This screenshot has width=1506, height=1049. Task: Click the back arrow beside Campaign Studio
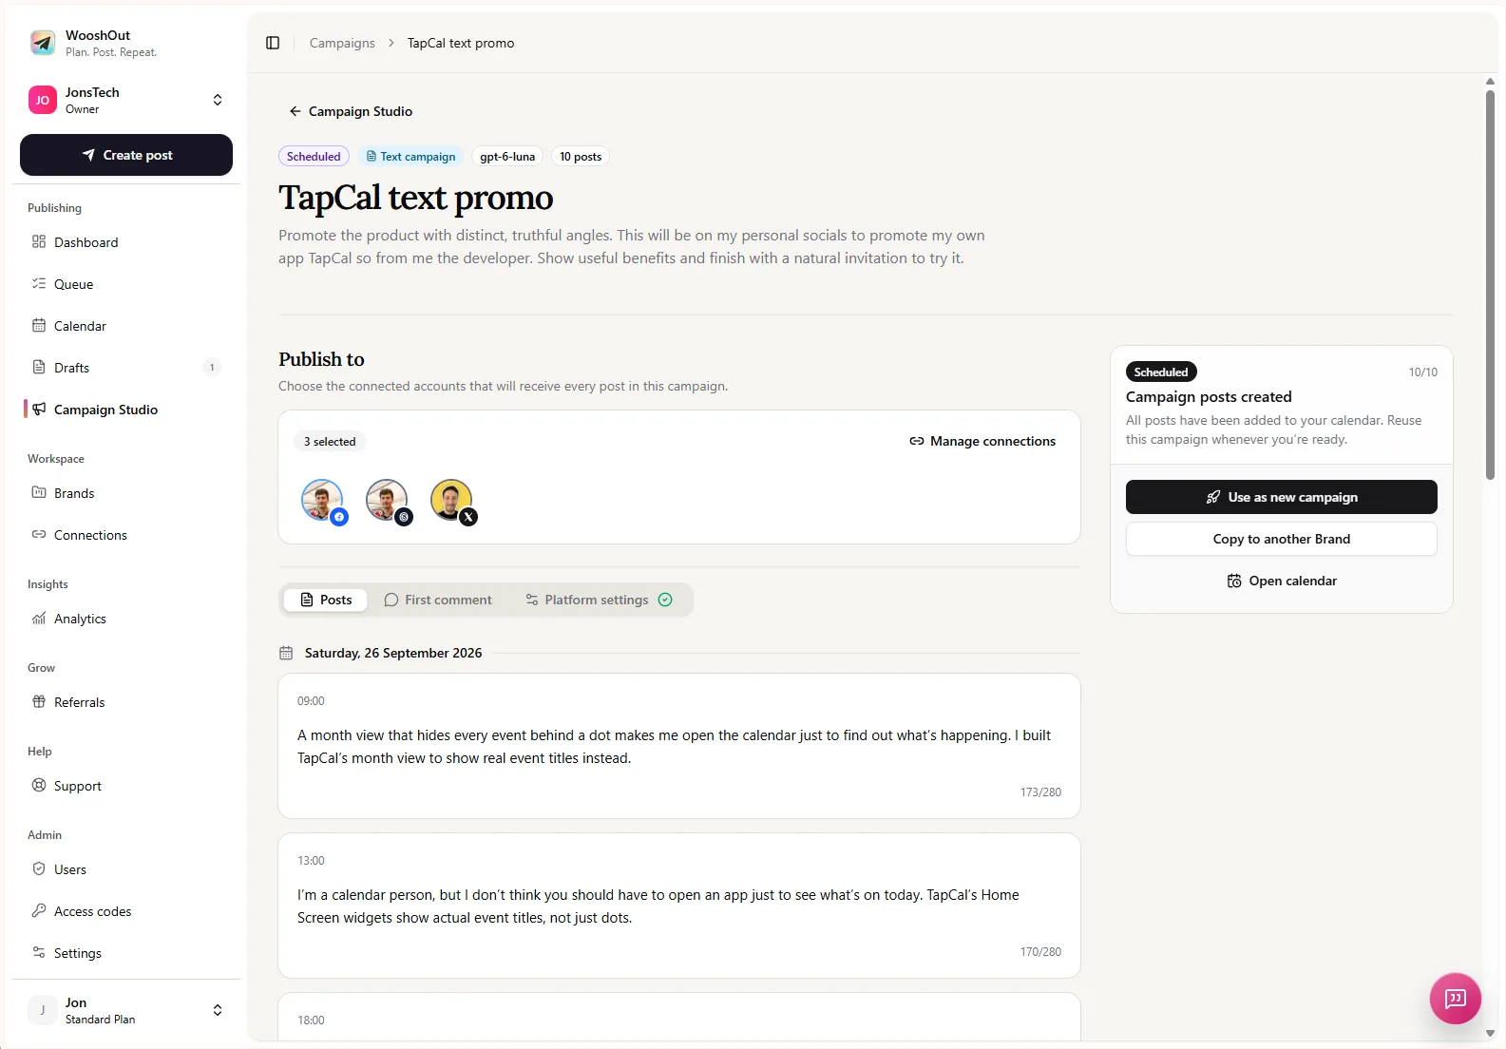pos(295,111)
